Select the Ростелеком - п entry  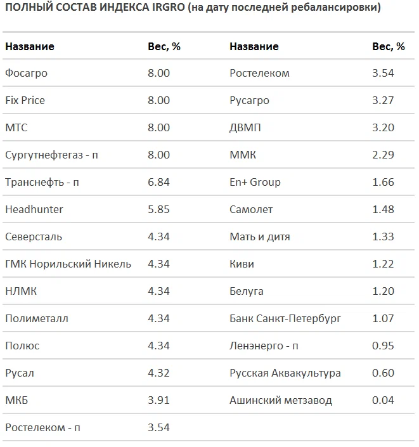tap(42, 427)
